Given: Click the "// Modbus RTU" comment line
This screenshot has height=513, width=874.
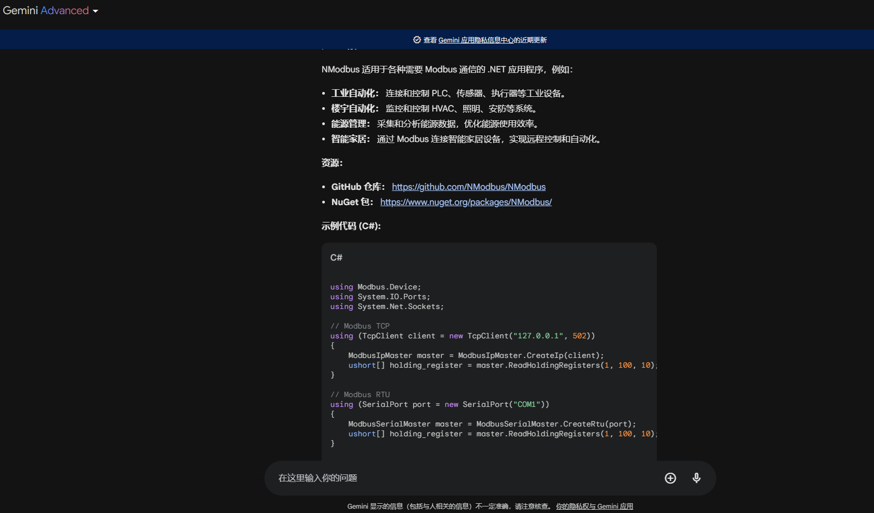Looking at the screenshot, I should (360, 394).
